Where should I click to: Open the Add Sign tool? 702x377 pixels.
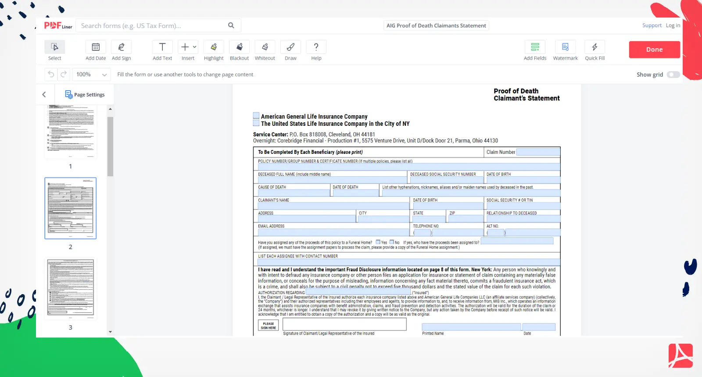(x=122, y=51)
